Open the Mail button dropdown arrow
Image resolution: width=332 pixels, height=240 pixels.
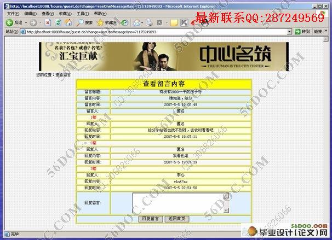pos(142,22)
